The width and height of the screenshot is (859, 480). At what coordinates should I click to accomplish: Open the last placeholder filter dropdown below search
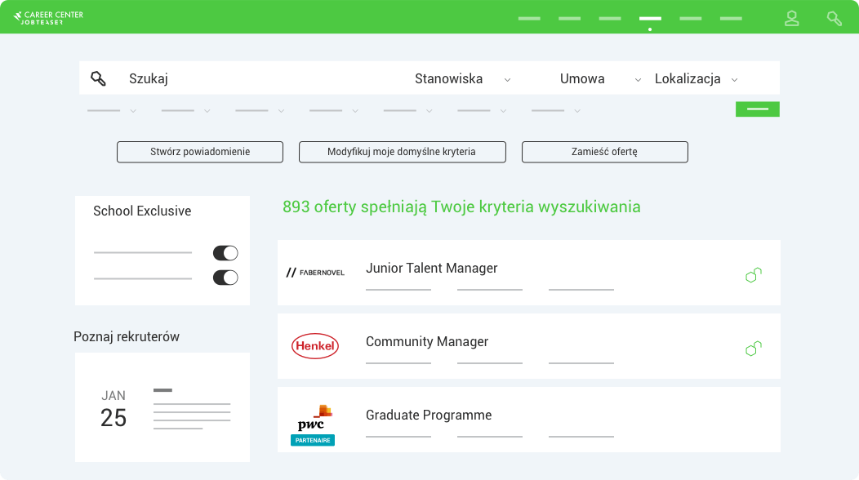[x=555, y=111]
